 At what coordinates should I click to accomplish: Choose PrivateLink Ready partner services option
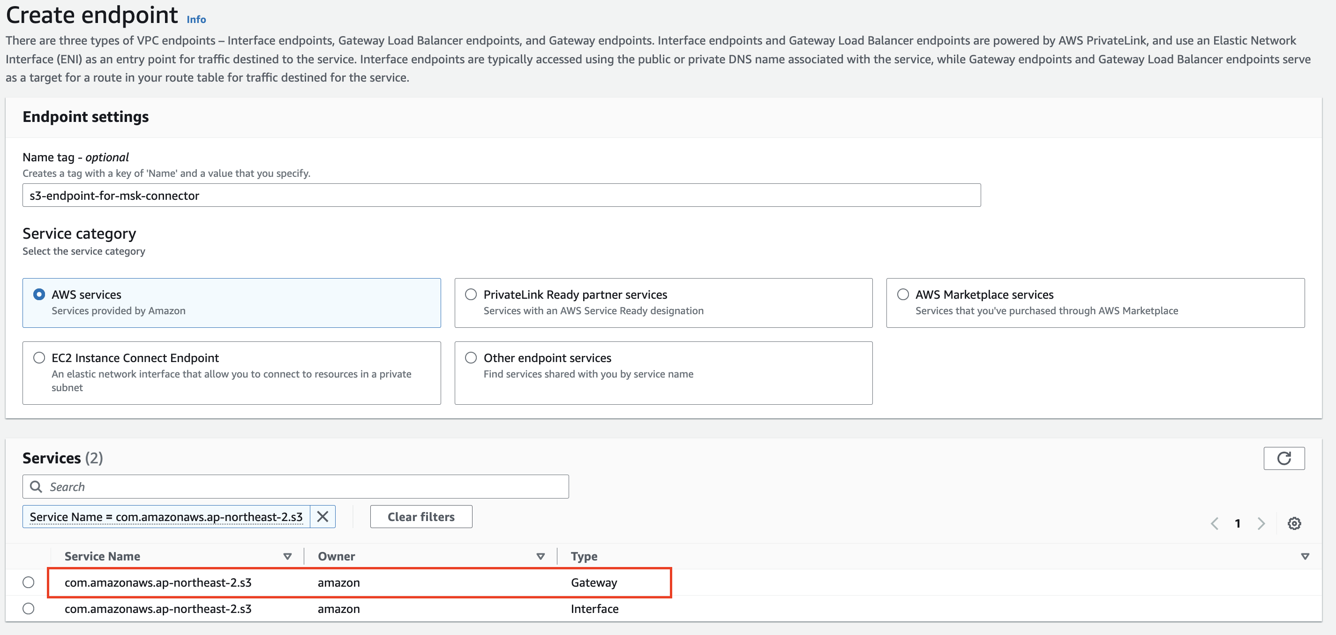coord(471,295)
